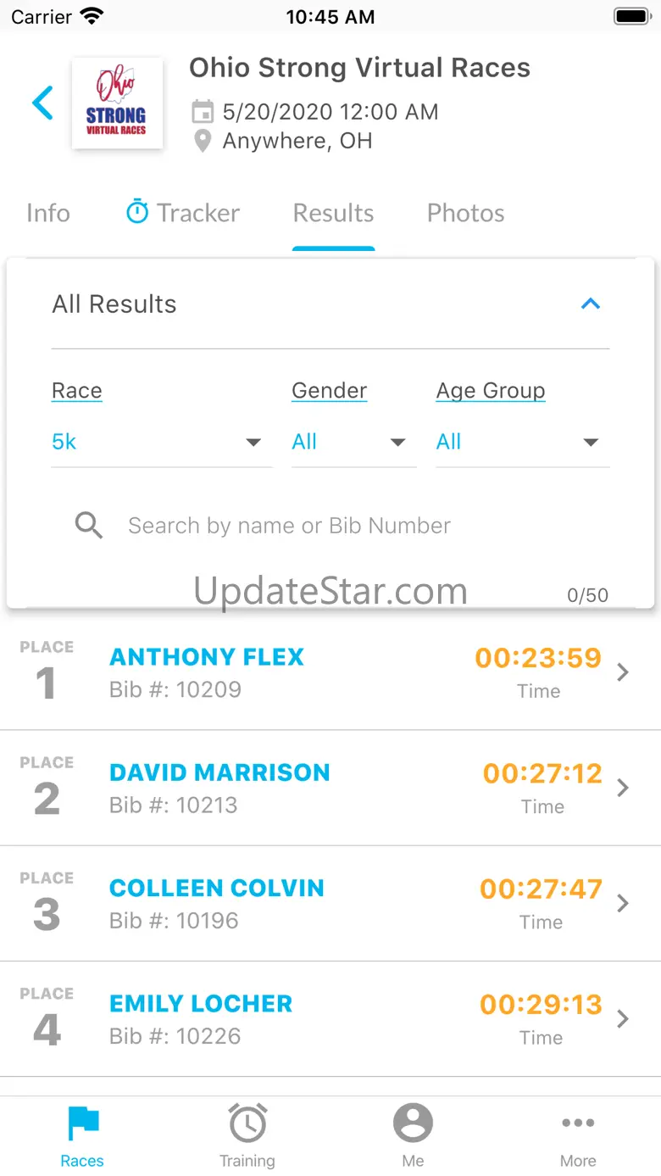The image size is (661, 1176).
Task: Open the Race 5k dropdown
Action: point(161,442)
